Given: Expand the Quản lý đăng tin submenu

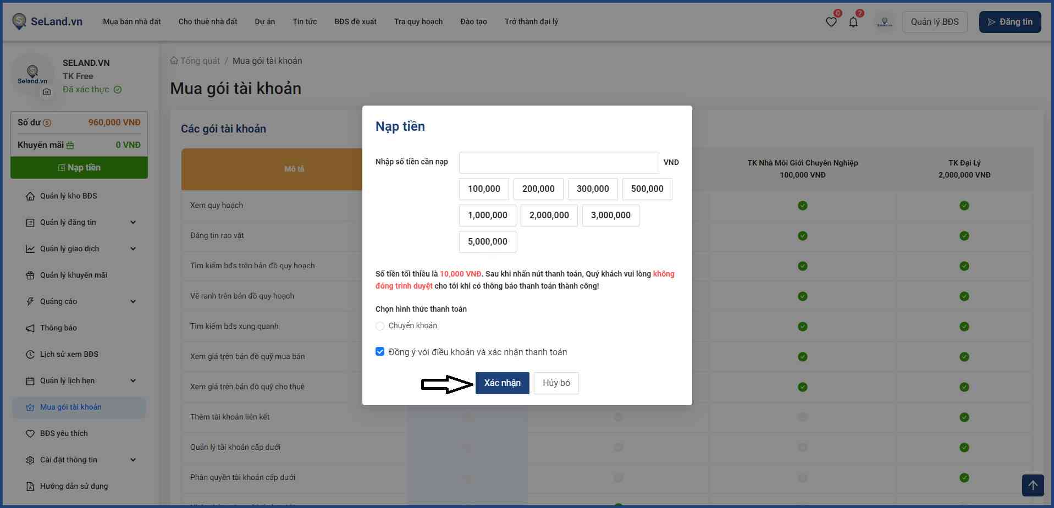Looking at the screenshot, I should pos(133,222).
